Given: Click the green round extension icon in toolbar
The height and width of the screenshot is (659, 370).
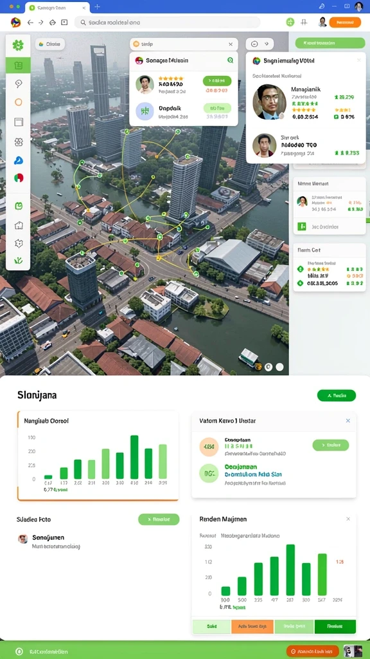Looking at the screenshot, I should click(290, 23).
